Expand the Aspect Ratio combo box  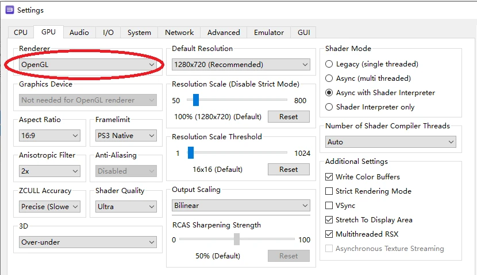click(49, 136)
